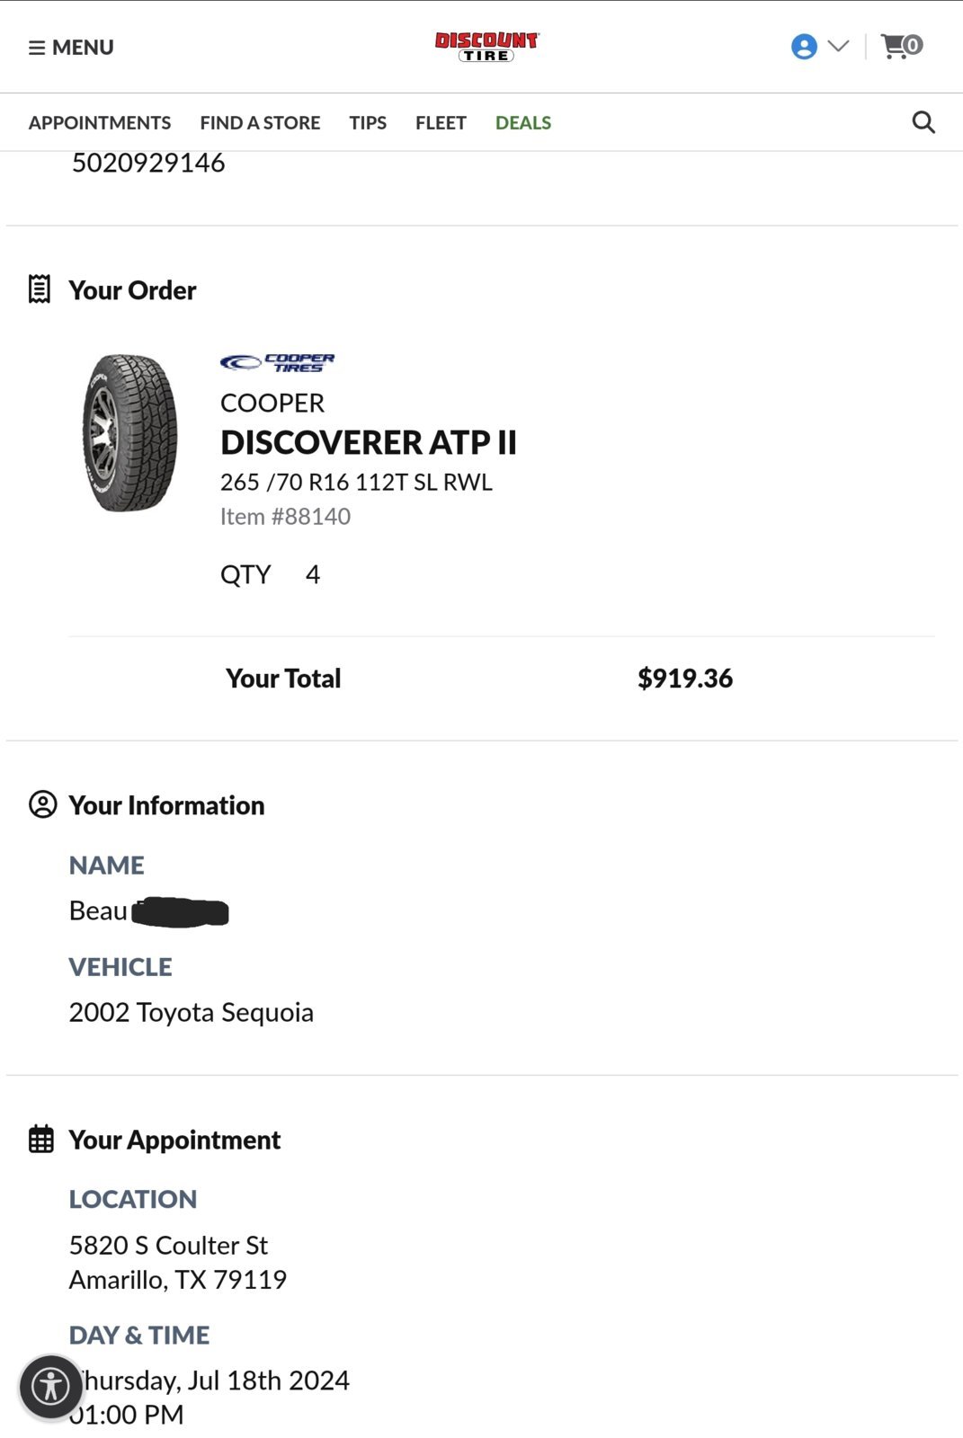Select the TIPS nav item

[368, 123]
